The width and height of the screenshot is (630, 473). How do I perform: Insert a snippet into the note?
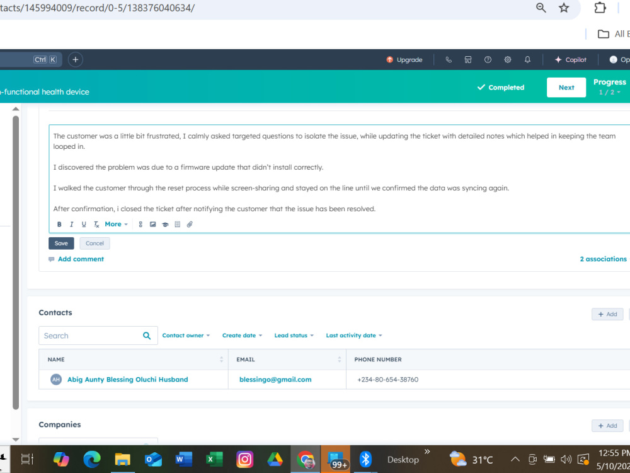pos(178,225)
